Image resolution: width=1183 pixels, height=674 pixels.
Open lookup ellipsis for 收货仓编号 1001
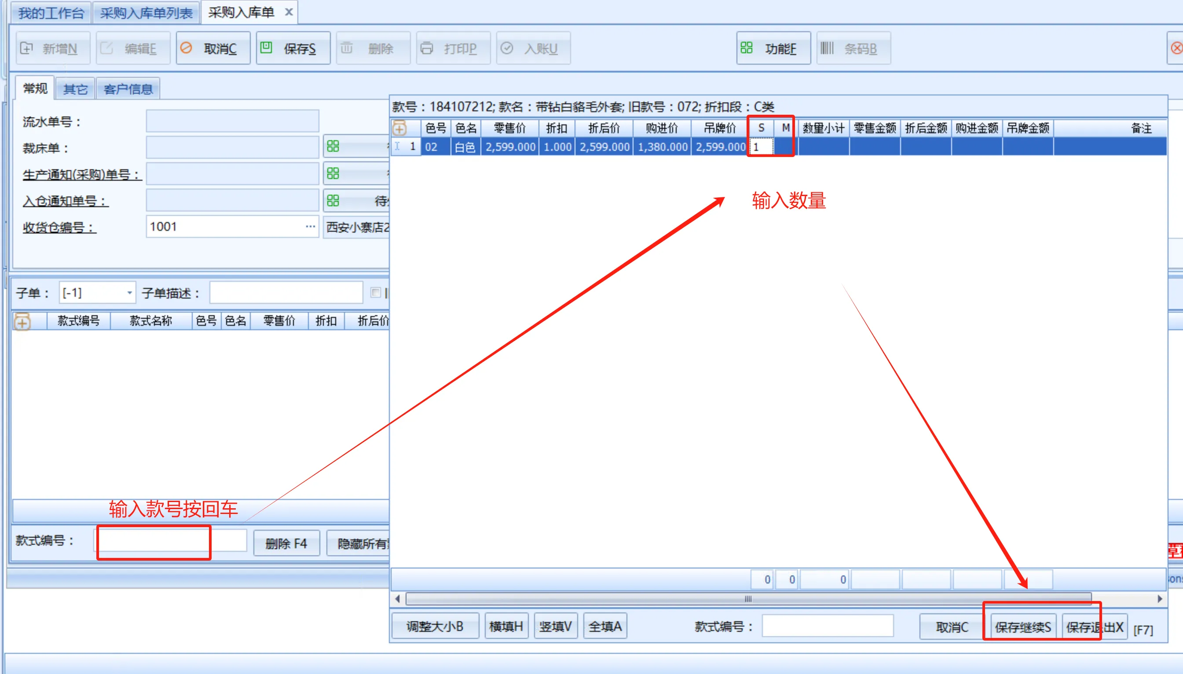310,227
